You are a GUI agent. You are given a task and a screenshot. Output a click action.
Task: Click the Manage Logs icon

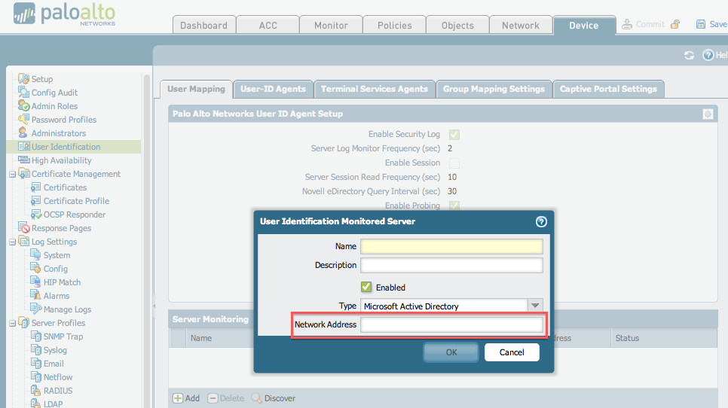[35, 309]
